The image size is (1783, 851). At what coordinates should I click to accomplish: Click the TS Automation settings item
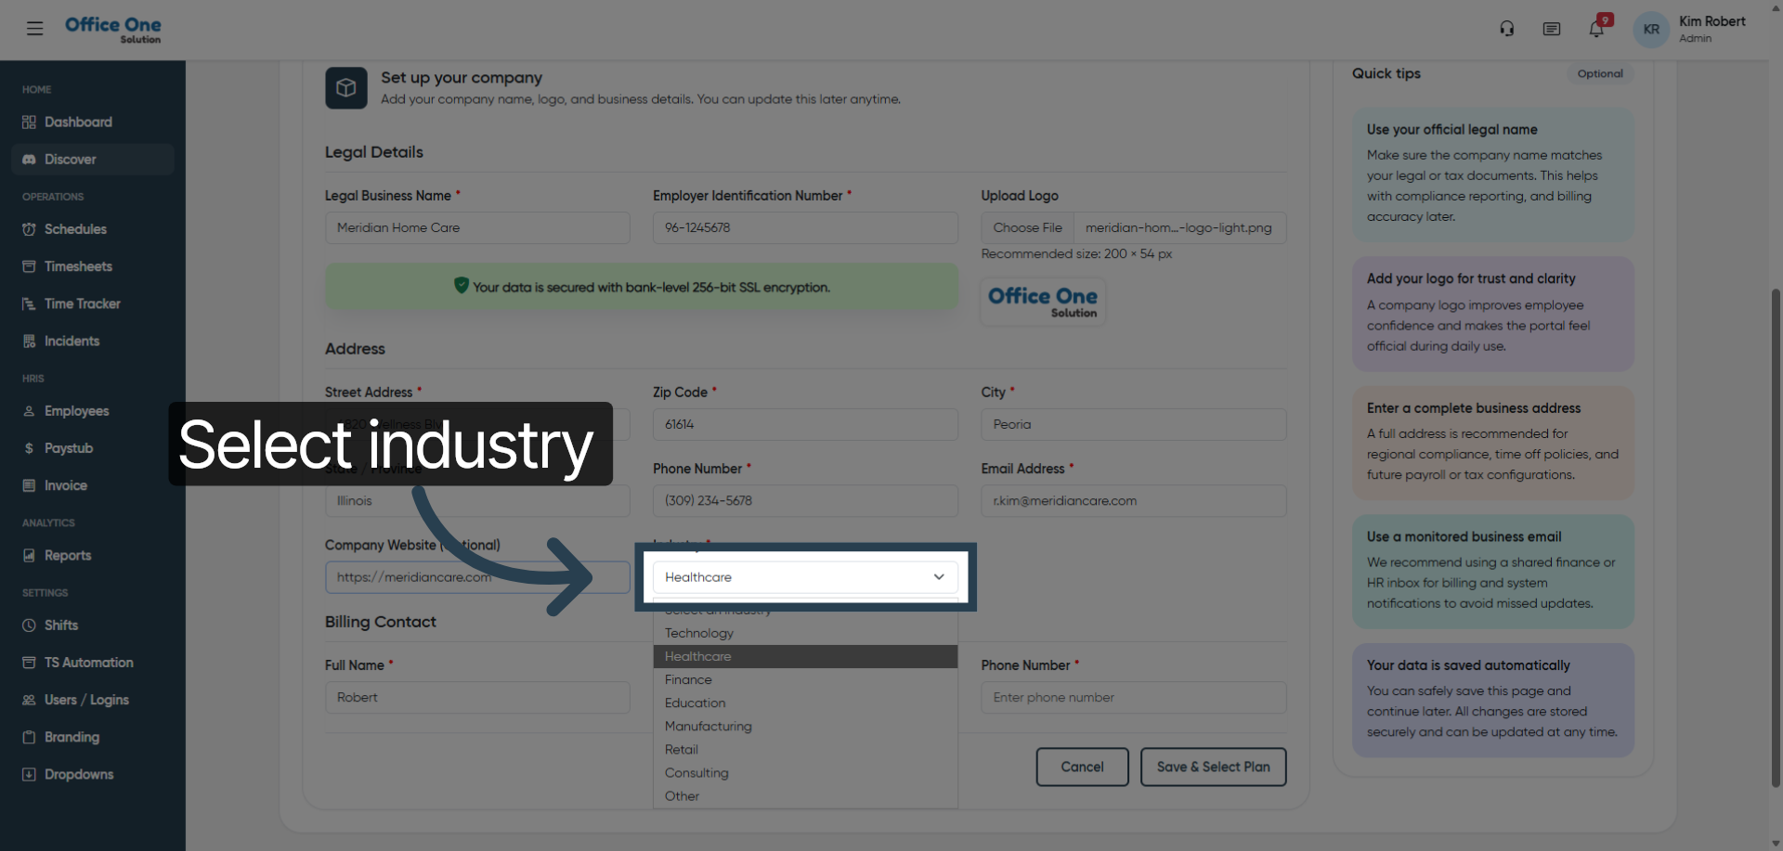click(x=88, y=662)
